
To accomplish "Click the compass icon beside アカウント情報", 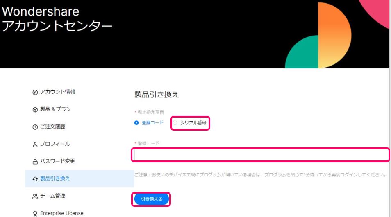I will coord(35,93).
